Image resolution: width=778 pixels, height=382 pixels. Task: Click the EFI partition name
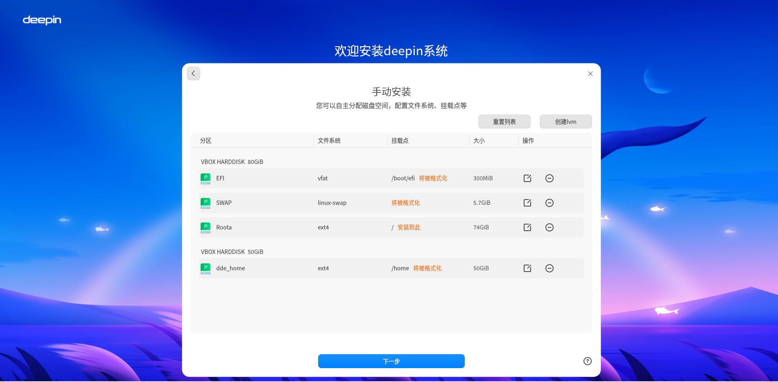pyautogui.click(x=220, y=178)
